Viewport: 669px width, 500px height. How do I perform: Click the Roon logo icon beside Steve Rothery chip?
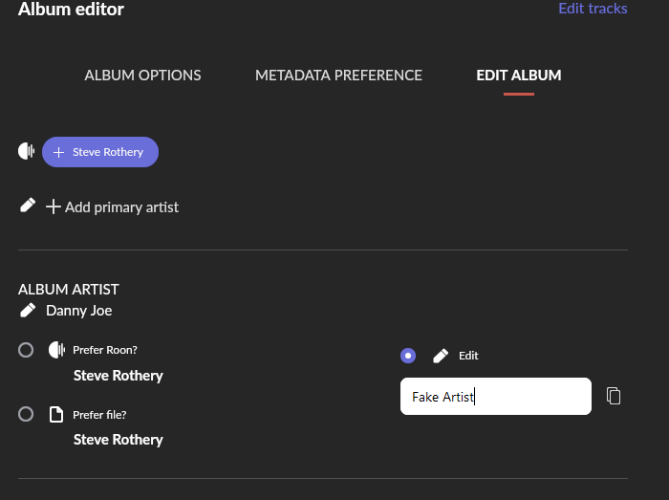27,151
